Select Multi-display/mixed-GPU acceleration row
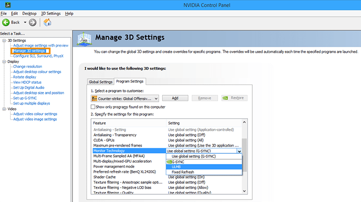 pyautogui.click(x=129, y=161)
